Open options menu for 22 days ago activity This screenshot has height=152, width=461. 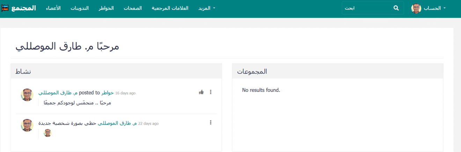pos(211,123)
